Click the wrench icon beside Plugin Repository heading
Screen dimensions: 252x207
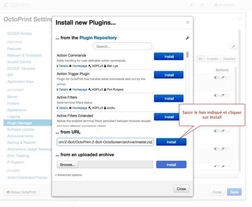187,38
